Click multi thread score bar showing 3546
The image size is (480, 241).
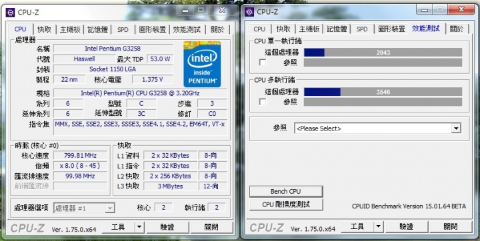click(x=383, y=92)
